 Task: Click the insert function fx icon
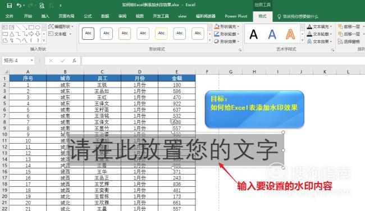pos(74,61)
